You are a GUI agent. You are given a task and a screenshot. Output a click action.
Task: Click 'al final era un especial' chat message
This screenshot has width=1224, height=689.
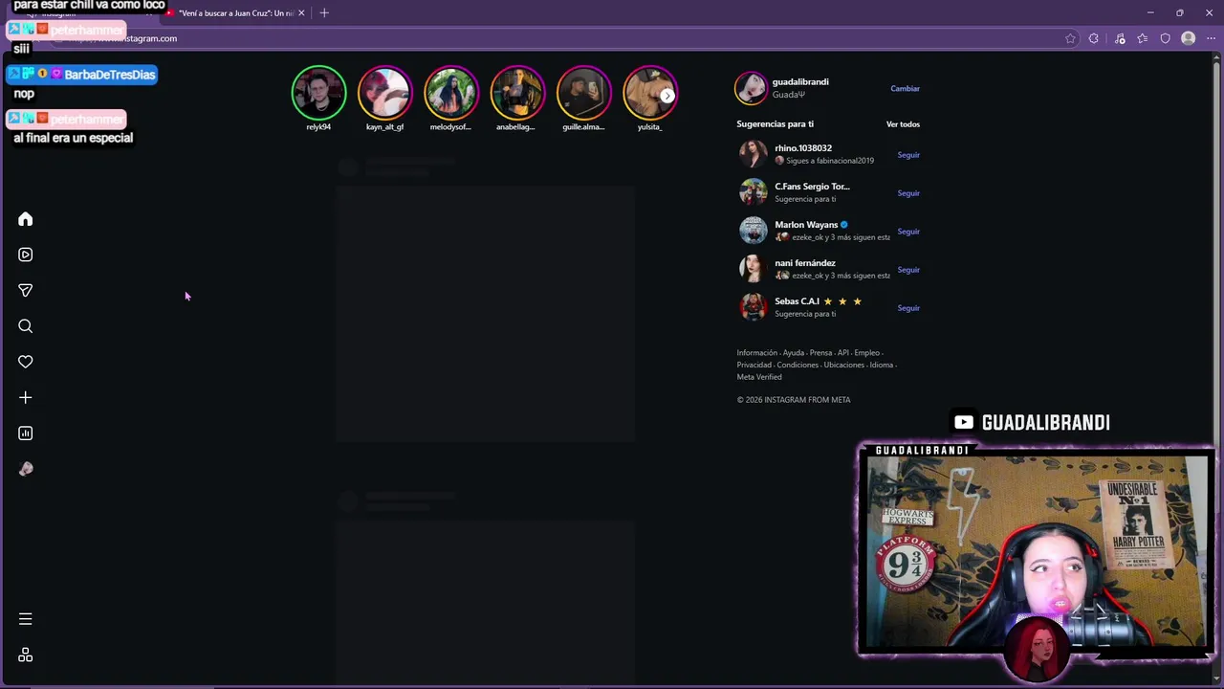click(x=74, y=138)
